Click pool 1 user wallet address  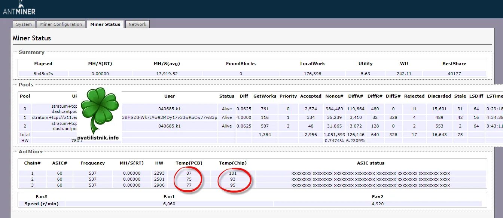pos(170,117)
